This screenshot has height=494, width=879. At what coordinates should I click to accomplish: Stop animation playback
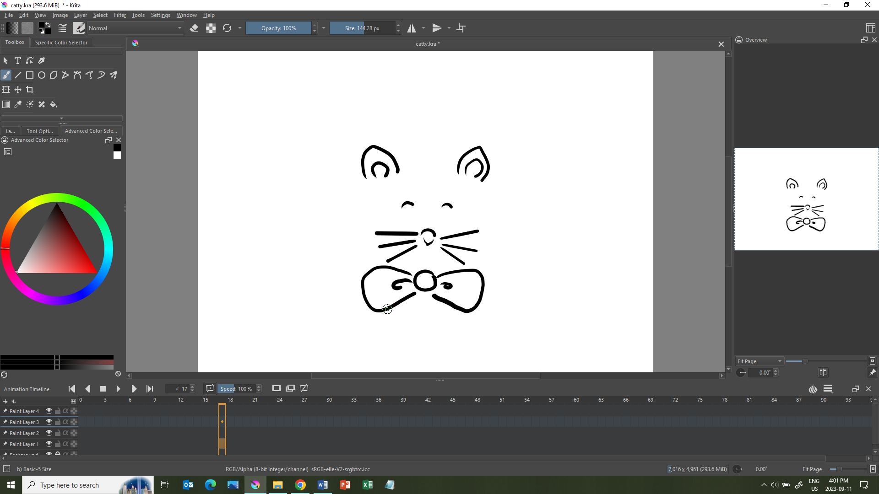103,389
